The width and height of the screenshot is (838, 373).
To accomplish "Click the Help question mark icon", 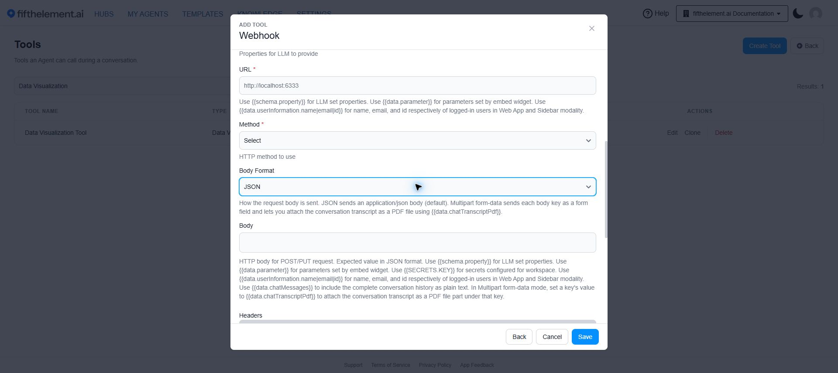I will (647, 14).
